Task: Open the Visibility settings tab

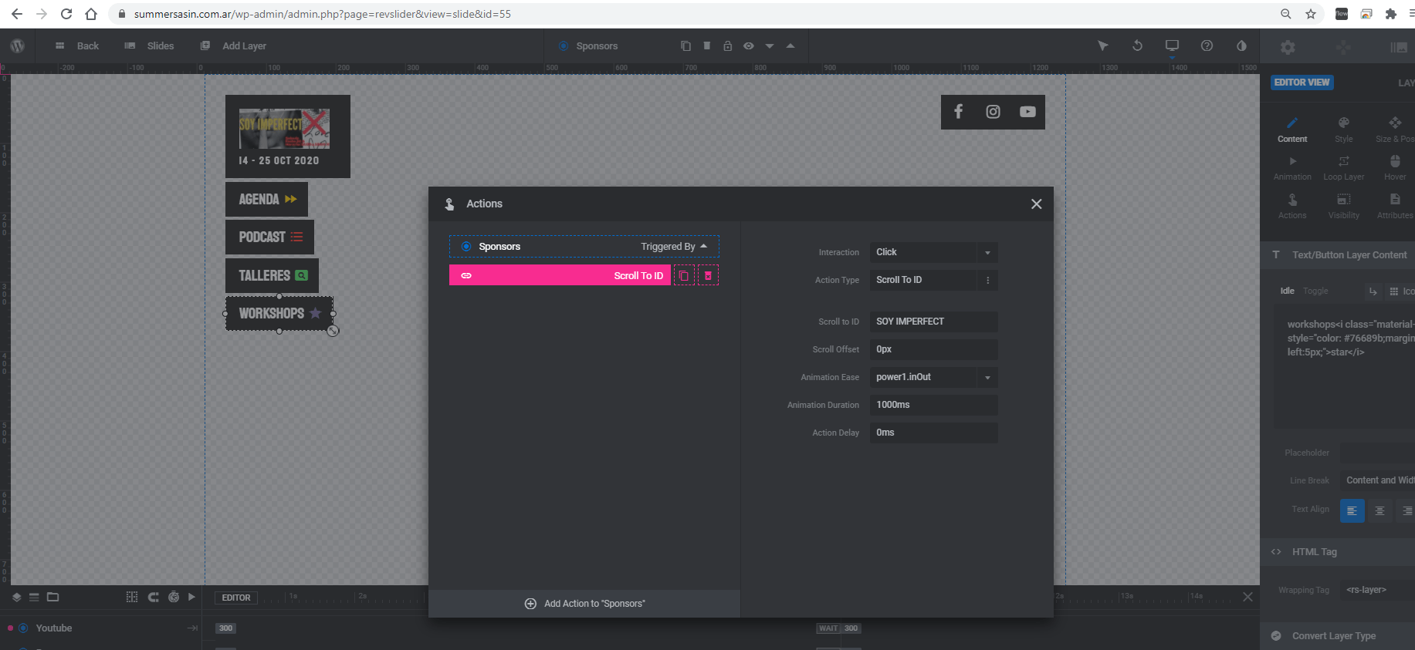Action: 1344,207
